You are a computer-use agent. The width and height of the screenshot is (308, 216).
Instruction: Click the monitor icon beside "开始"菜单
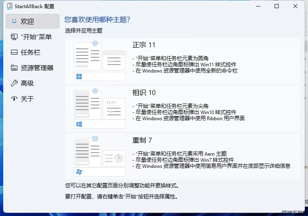point(14,37)
